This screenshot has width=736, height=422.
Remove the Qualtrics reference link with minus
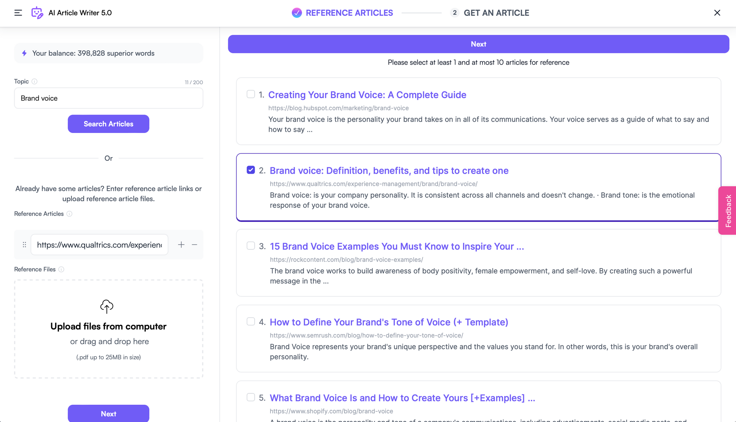(x=195, y=245)
